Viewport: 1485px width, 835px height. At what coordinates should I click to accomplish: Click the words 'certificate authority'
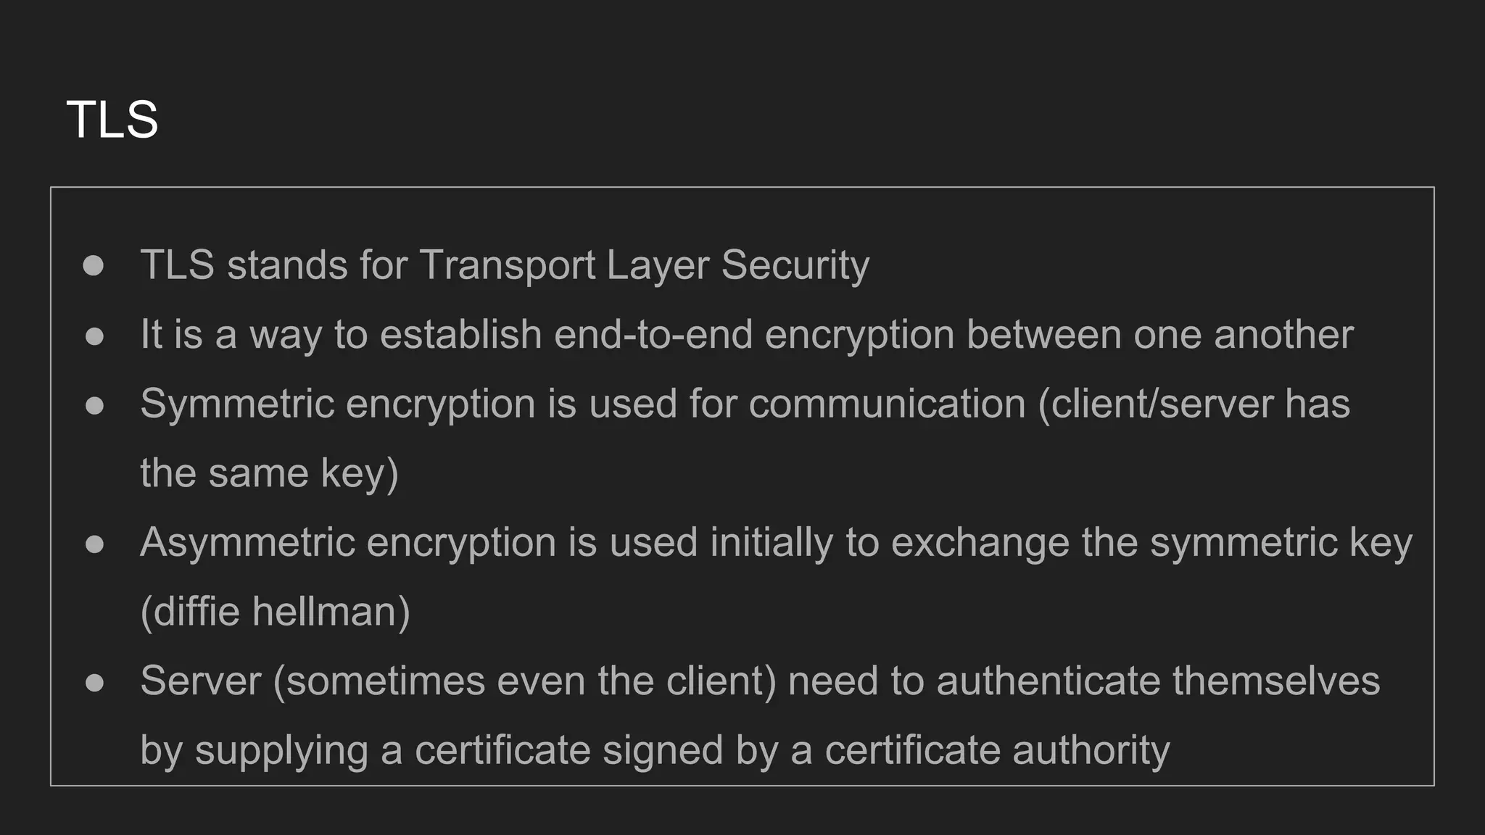[998, 751]
